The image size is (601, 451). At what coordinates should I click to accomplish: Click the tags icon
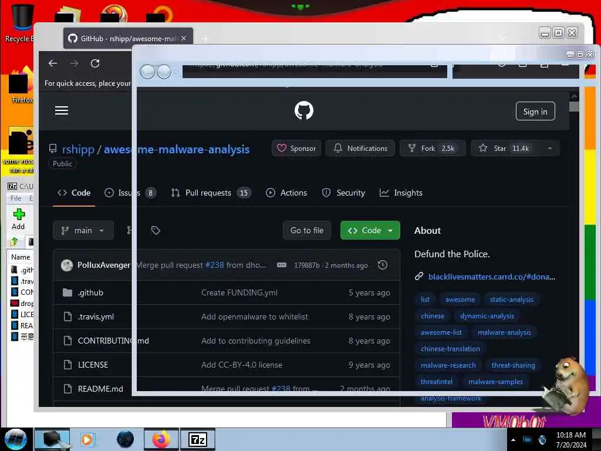[155, 230]
